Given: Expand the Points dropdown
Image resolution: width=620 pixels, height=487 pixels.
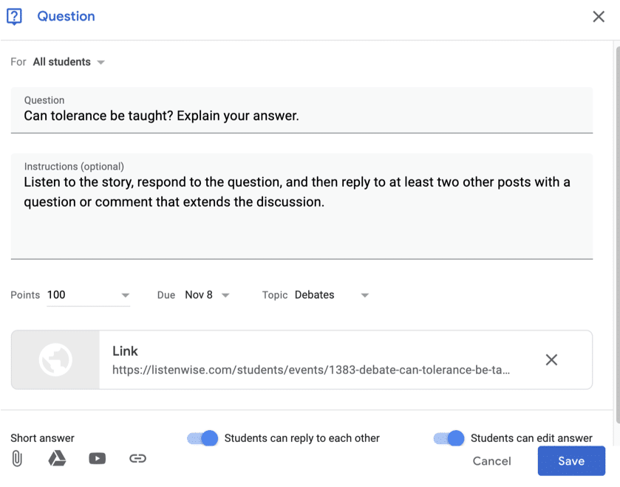Looking at the screenshot, I should coord(88,295).
